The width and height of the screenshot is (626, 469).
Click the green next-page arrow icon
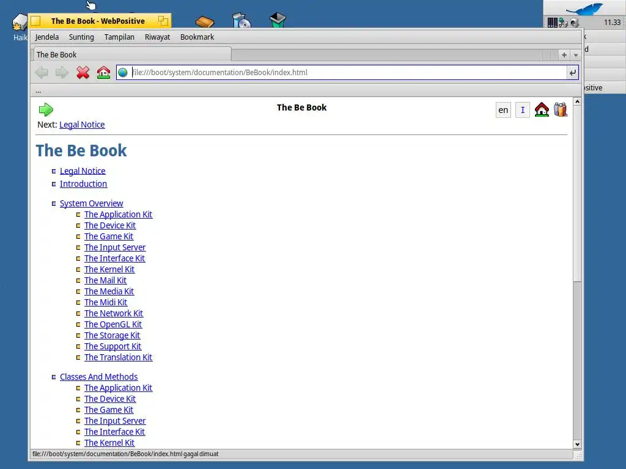(46, 109)
